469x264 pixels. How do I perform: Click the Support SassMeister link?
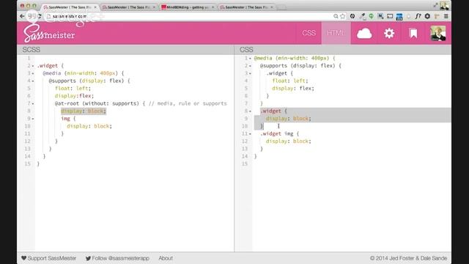(49, 258)
